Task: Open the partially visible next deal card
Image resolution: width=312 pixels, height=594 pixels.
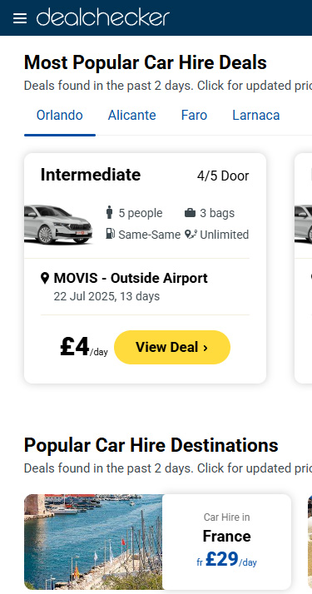Action: (304, 268)
